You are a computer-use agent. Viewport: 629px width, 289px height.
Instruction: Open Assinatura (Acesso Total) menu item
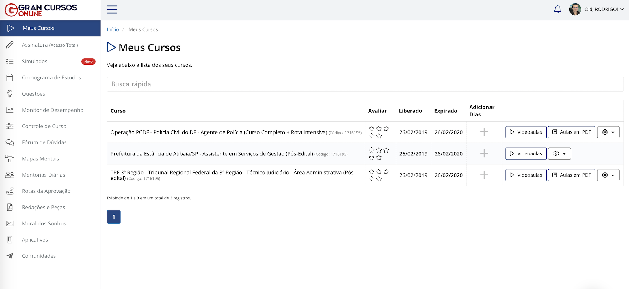50,45
